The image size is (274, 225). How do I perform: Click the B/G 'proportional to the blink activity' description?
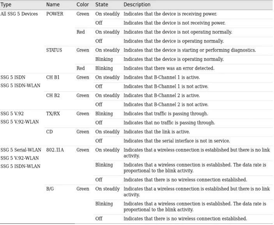[x=195, y=207]
